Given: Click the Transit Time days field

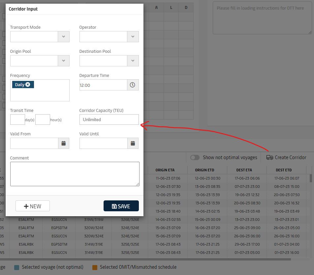Looking at the screenshot, I should (x=17, y=120).
